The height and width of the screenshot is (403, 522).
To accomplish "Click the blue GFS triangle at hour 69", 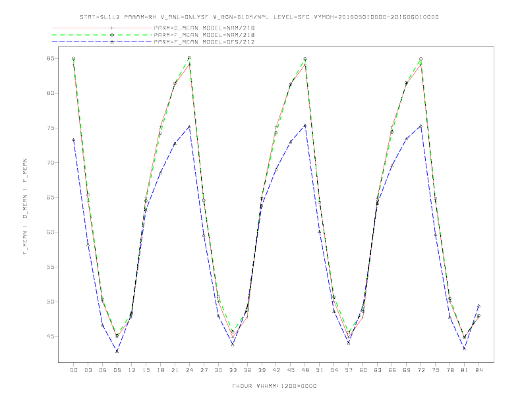I will 407,139.
